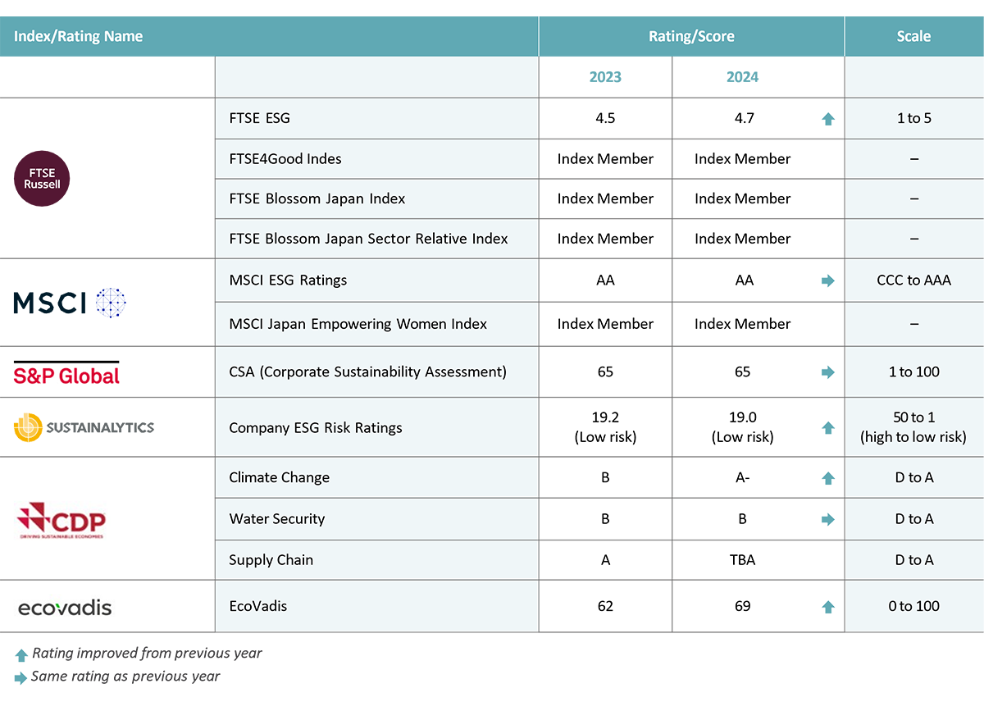Select the 'A' Supply Chain score
This screenshot has width=984, height=702.
click(x=605, y=560)
